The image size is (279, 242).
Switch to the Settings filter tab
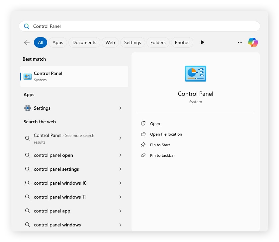(x=133, y=42)
